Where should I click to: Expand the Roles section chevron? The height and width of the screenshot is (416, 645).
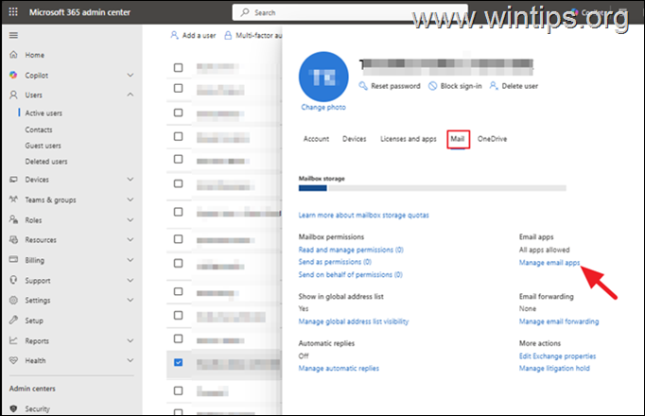tap(131, 219)
